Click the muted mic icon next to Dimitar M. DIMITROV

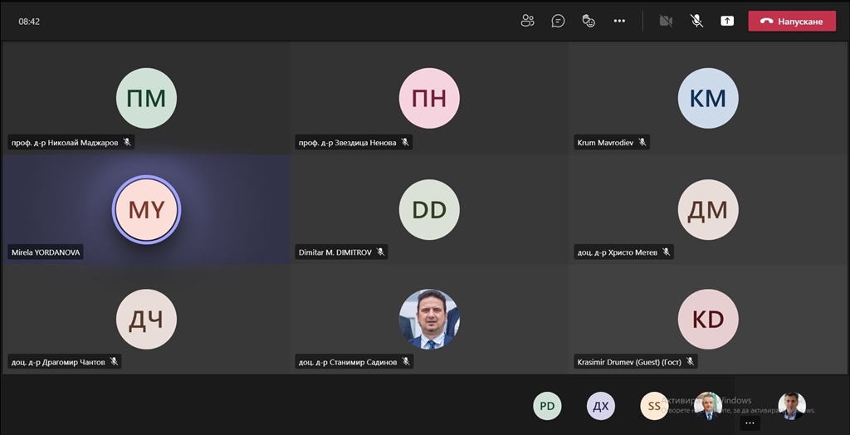click(380, 252)
